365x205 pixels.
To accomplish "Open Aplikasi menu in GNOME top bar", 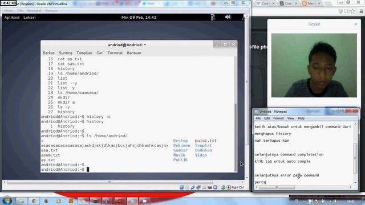I will (12, 18).
